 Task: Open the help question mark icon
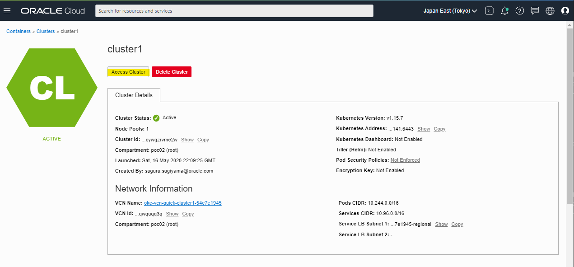tap(520, 11)
